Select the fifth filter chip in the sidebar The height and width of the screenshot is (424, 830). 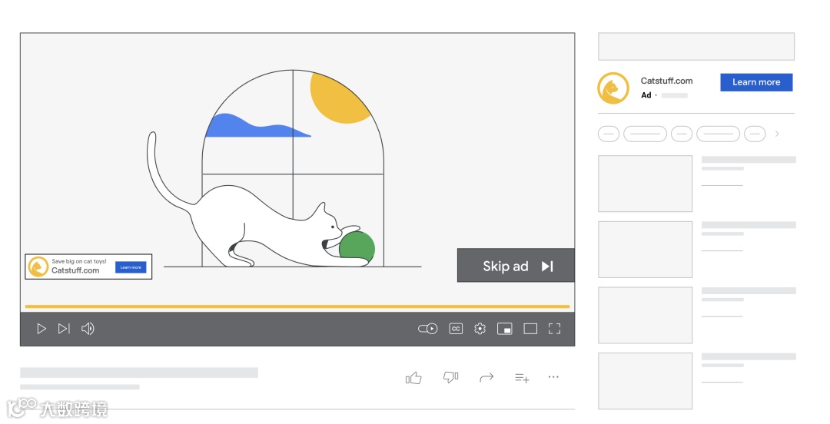click(x=755, y=134)
